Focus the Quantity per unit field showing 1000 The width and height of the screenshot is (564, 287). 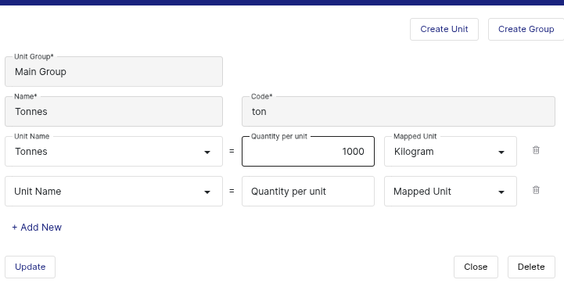pyautogui.click(x=308, y=152)
